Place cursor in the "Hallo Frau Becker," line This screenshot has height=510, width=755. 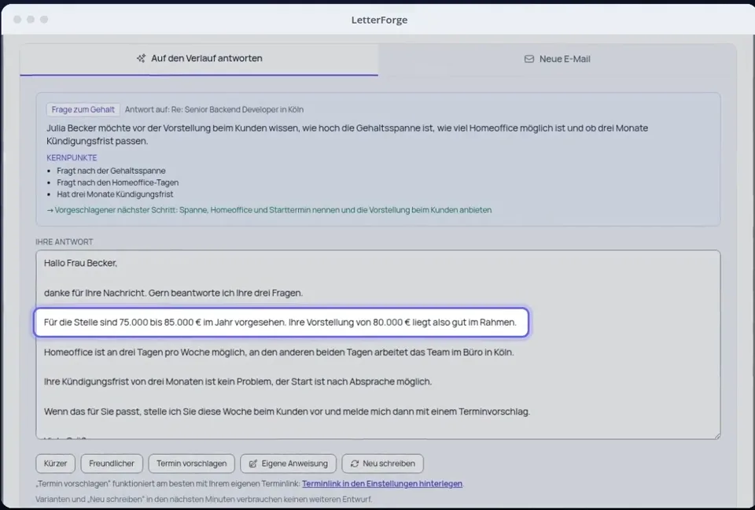point(80,263)
